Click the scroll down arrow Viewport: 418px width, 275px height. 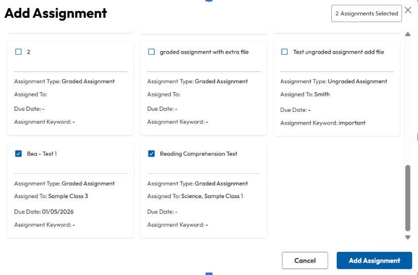(x=408, y=238)
